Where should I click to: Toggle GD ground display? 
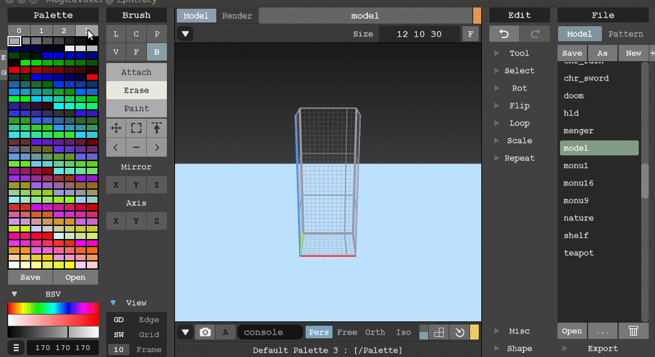click(119, 320)
